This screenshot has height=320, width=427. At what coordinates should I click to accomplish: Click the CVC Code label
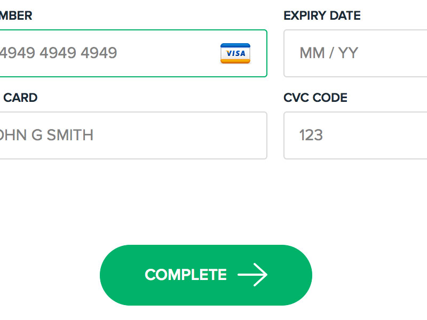[315, 98]
